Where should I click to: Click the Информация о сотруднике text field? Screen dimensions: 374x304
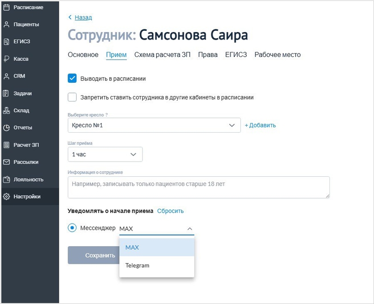click(199, 187)
